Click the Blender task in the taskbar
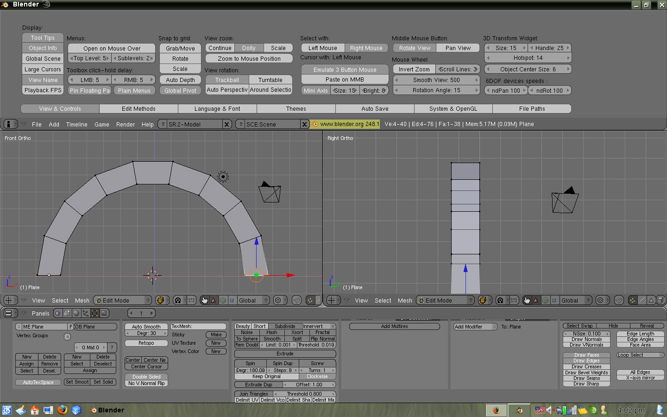667x417 pixels. click(107, 410)
